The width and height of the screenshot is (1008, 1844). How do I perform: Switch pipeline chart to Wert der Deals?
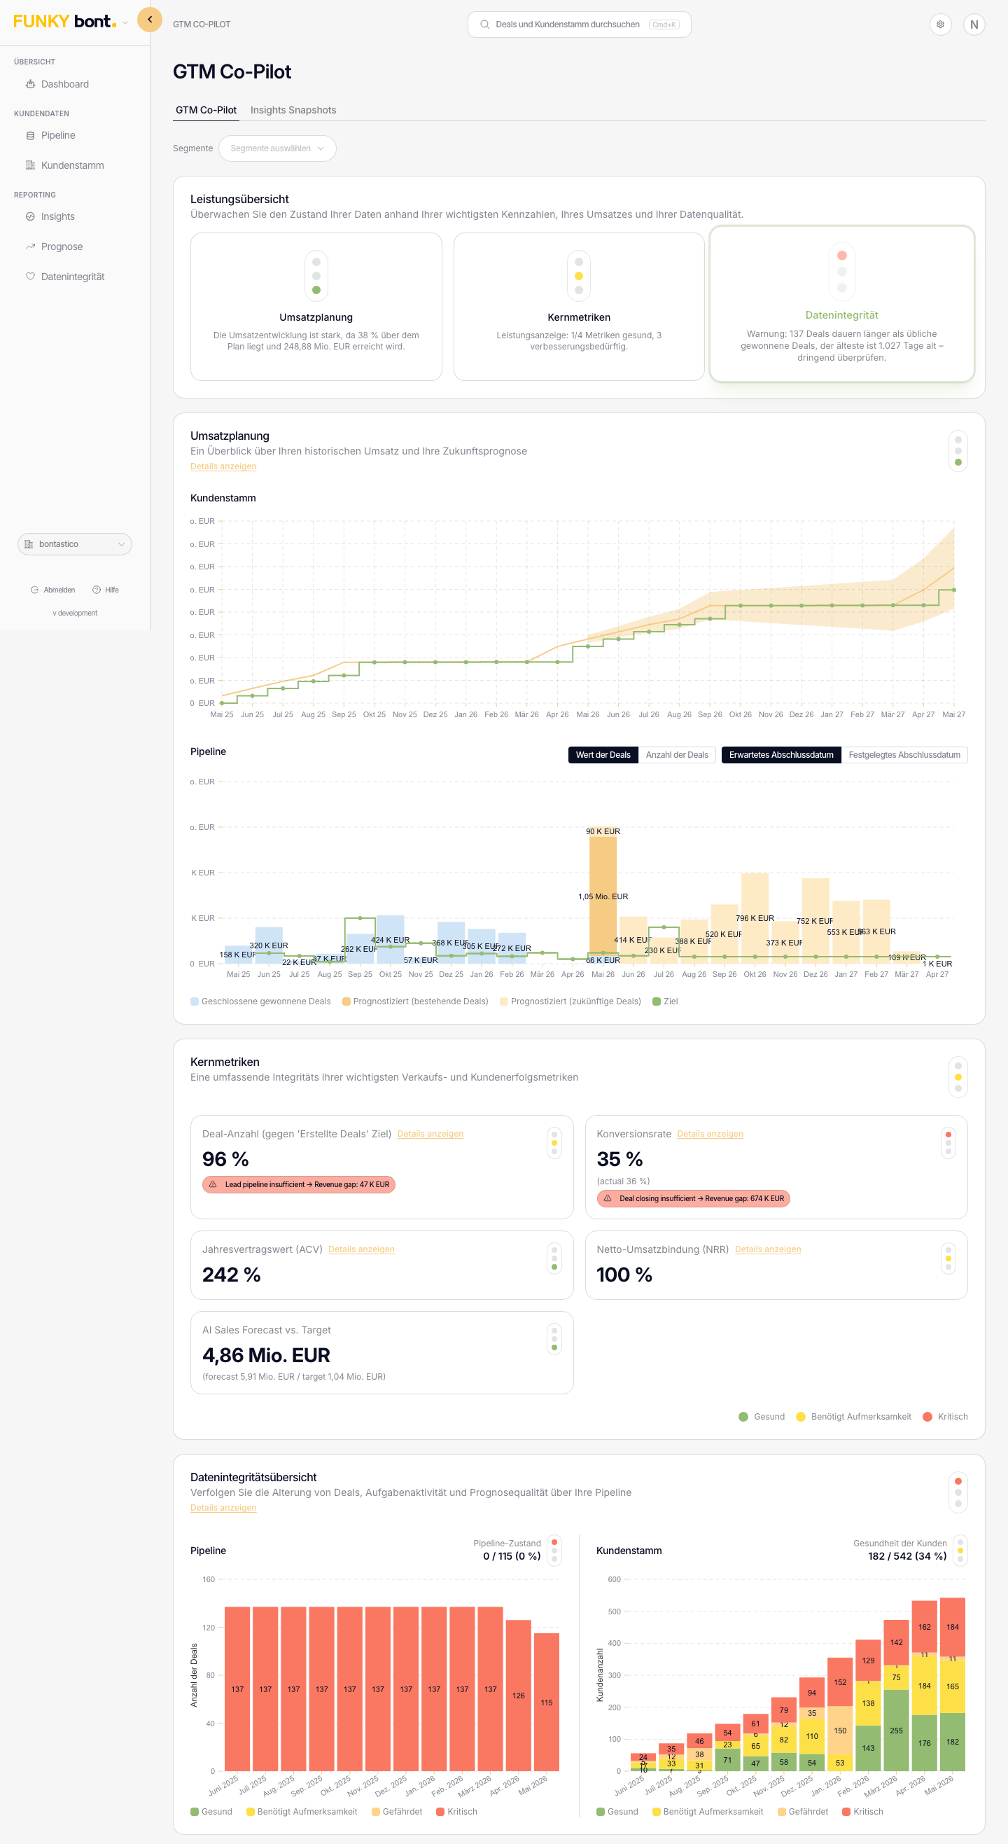[x=603, y=754]
